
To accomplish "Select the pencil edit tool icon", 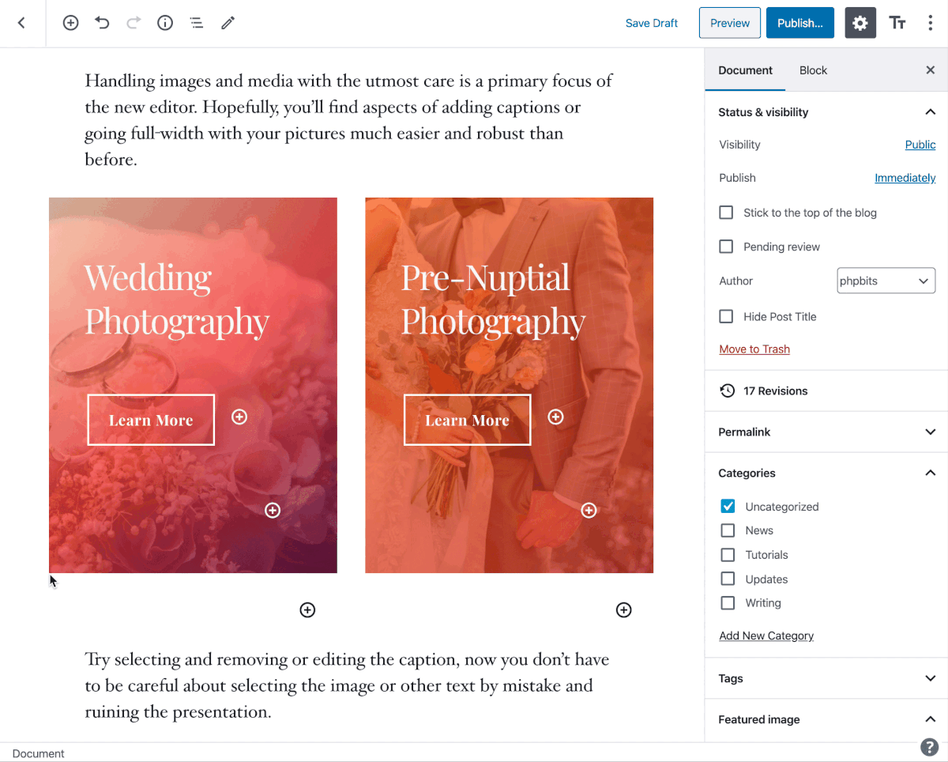I will pos(228,23).
